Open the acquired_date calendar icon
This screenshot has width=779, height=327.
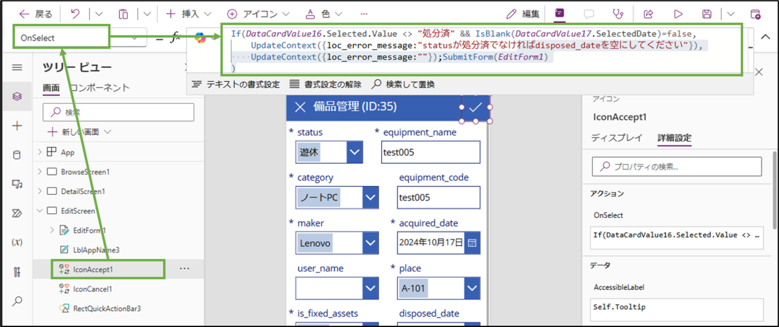coord(472,243)
